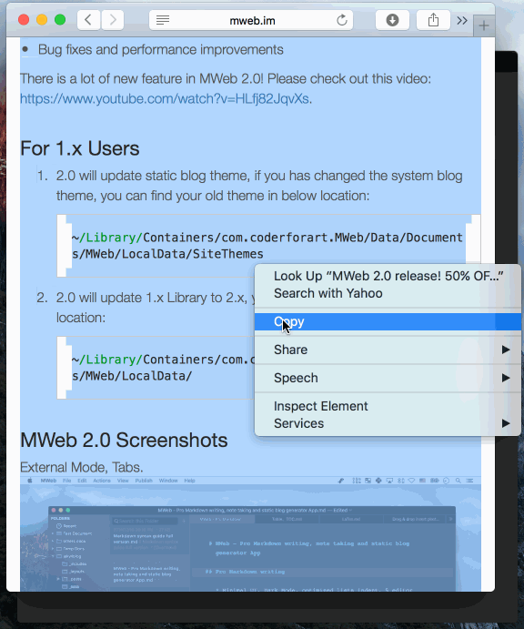Open Reader view icon in address bar
This screenshot has width=524, height=629.
(162, 20)
